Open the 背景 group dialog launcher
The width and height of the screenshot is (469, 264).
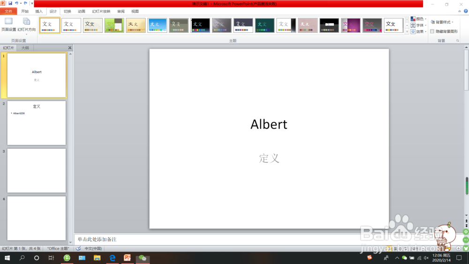[x=457, y=41]
